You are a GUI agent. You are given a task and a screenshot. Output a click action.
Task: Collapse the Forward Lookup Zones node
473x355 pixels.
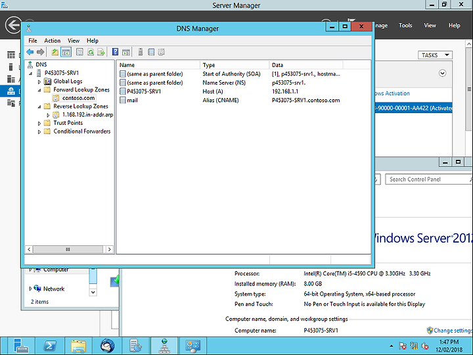39,90
